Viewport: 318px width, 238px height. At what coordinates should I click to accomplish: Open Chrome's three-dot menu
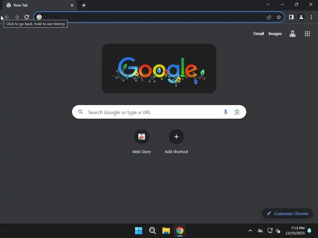point(311,17)
